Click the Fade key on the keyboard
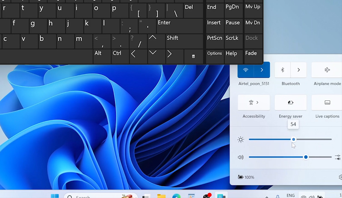This screenshot has height=198, width=342. (254, 56)
